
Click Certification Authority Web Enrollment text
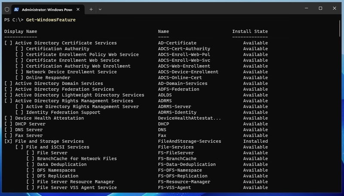pyautogui.click(x=78, y=66)
